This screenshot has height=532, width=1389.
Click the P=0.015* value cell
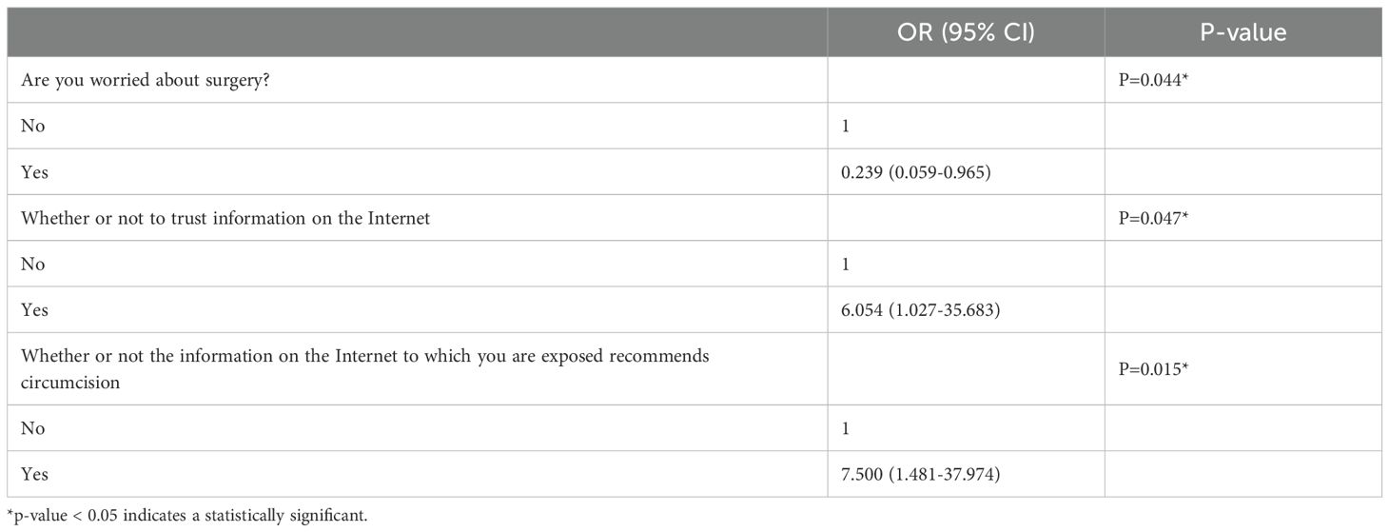pos(1155,368)
